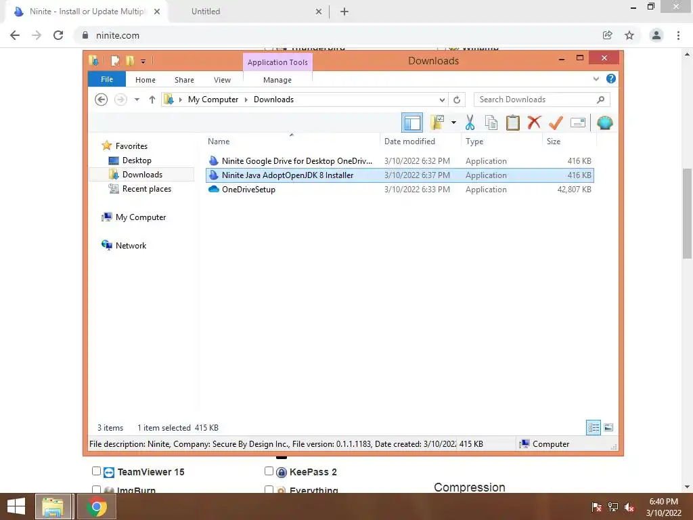Screen dimensions: 693x520
Task: Reload the ninite.com page
Action: (x=58, y=35)
